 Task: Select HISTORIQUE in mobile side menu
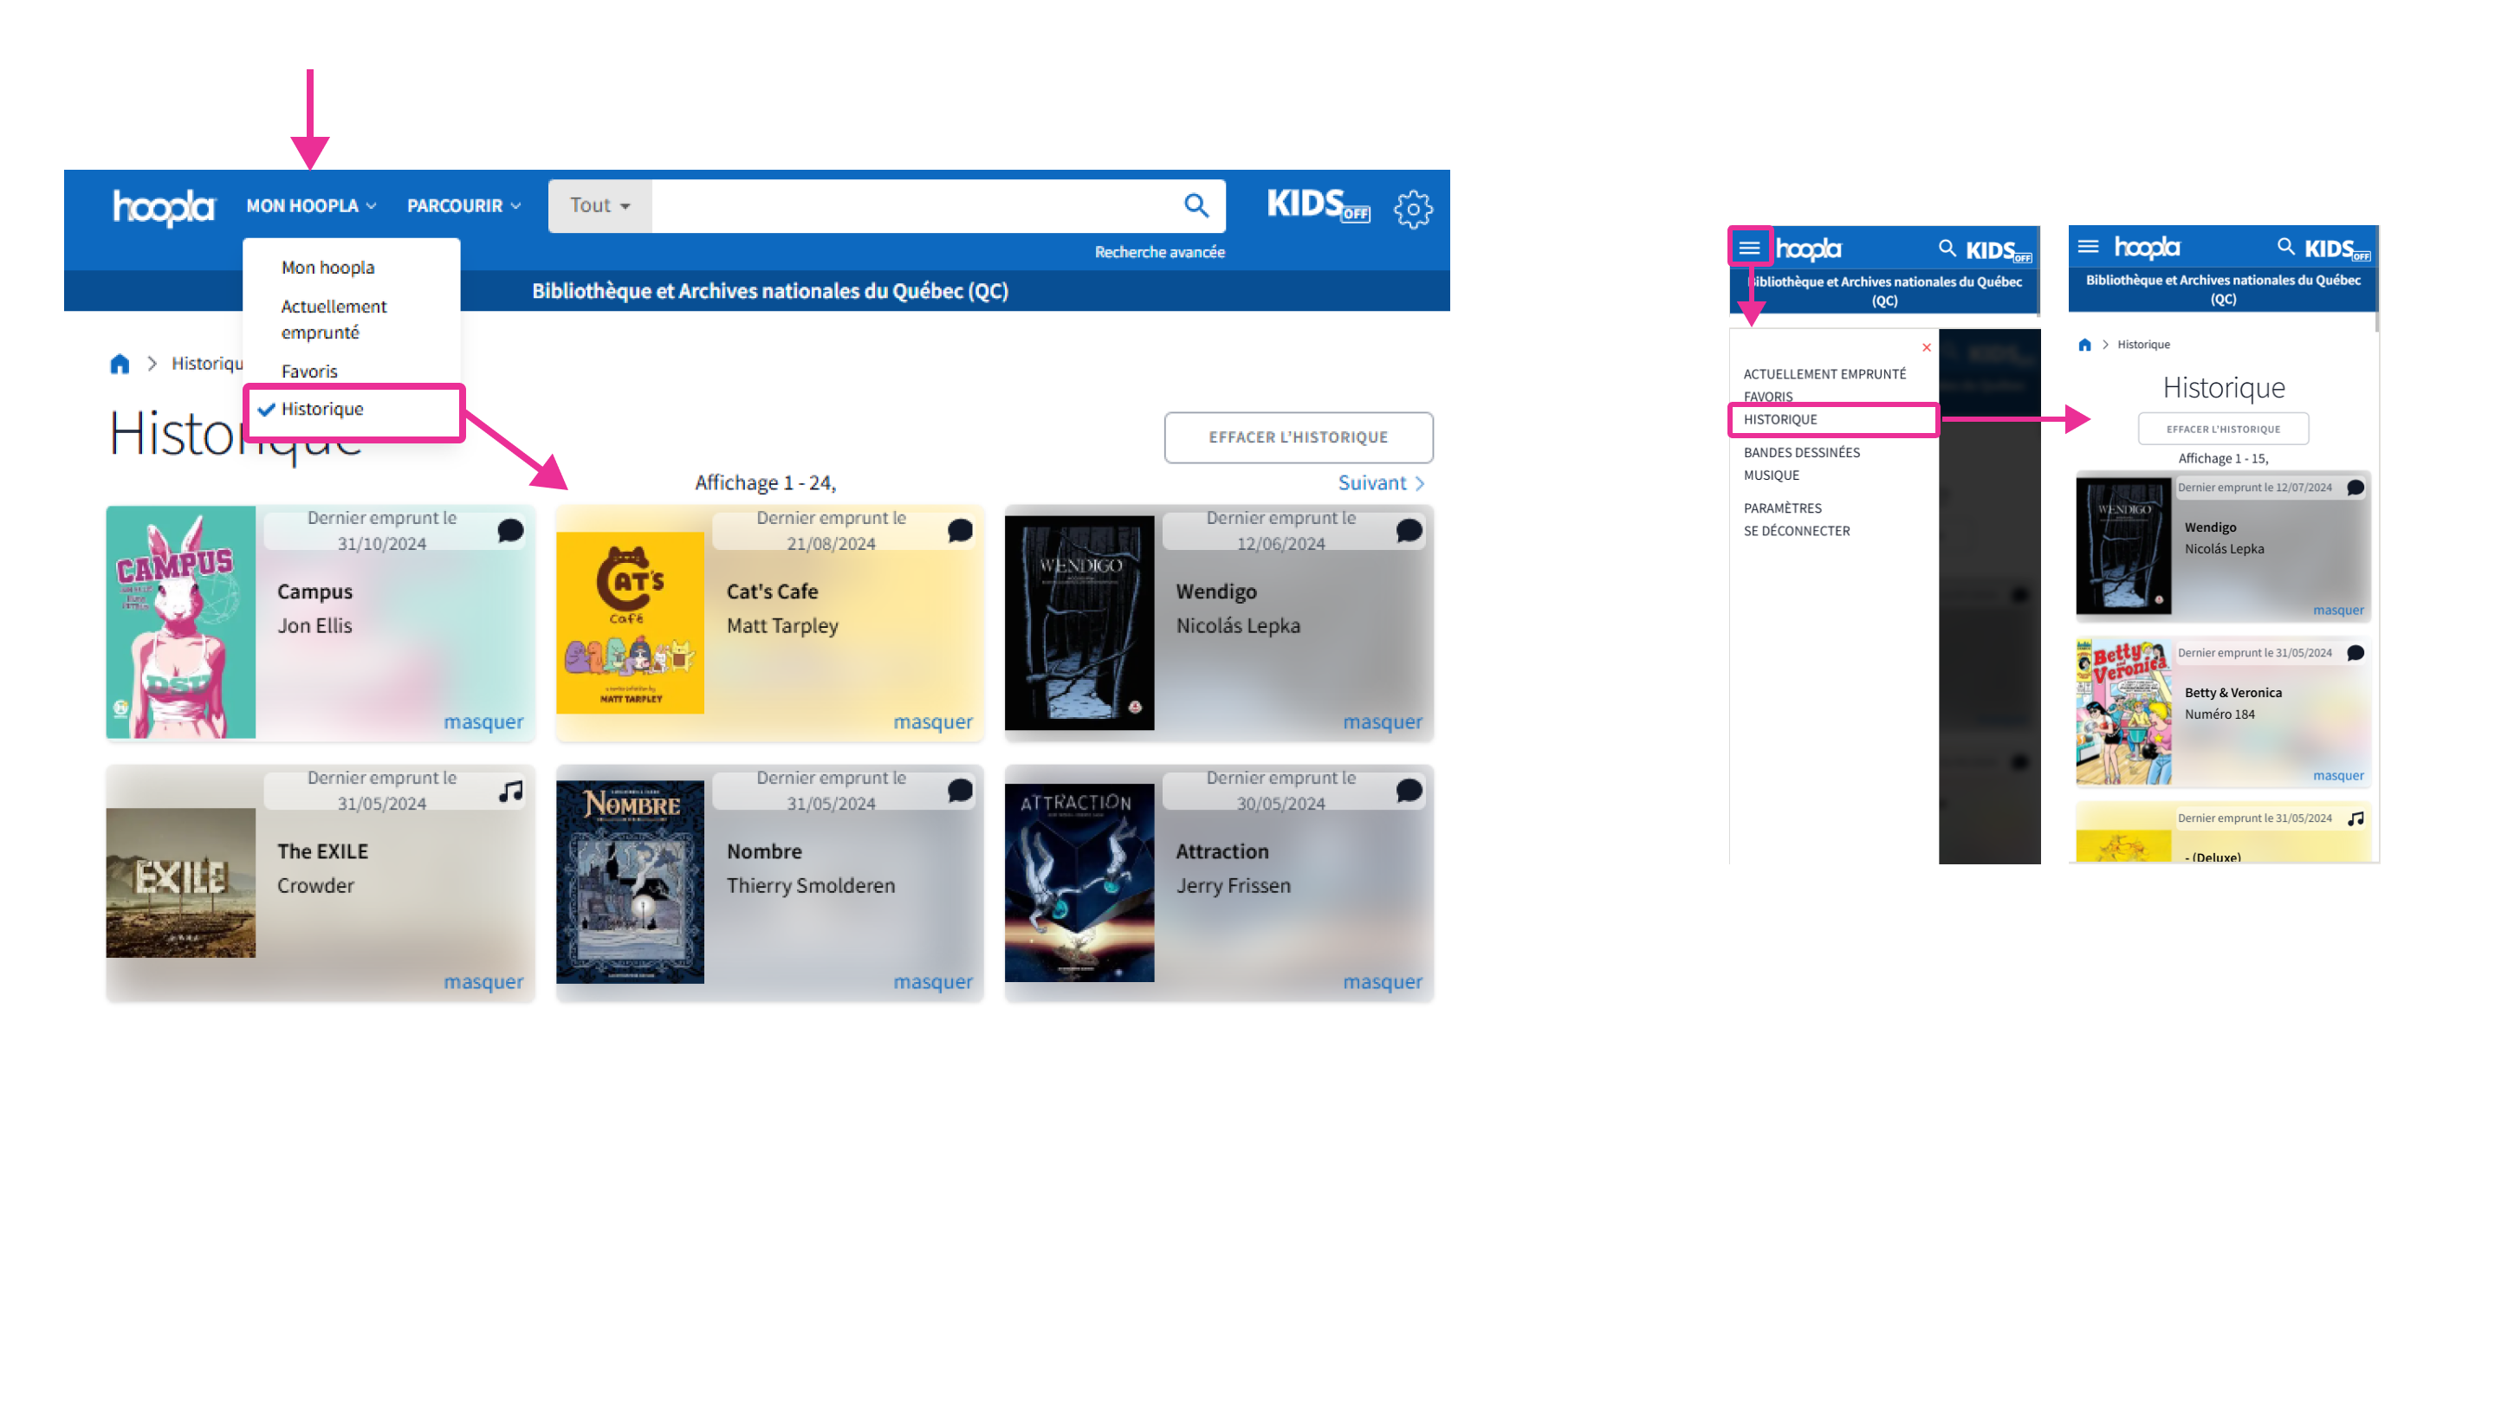(x=1780, y=419)
